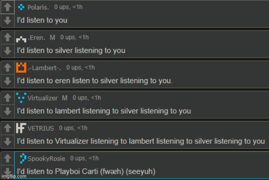Open the VETRIUS username link
Screen dimensions: 269x180
41,128
